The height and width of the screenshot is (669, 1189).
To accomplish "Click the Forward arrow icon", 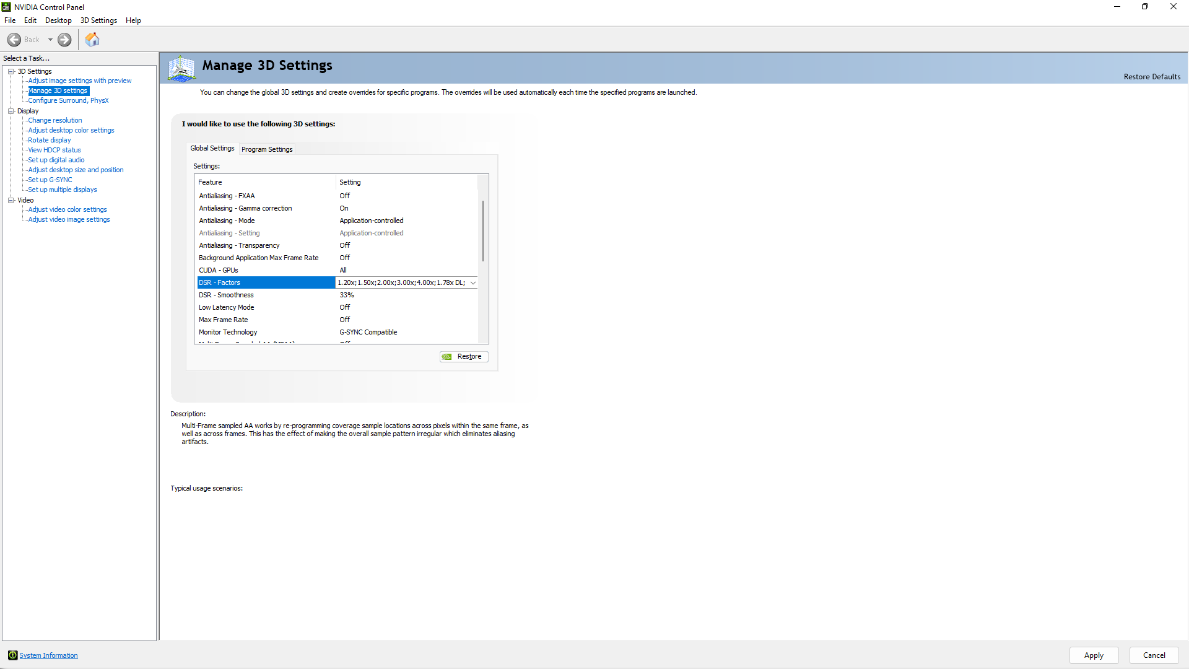I will pos(64,40).
